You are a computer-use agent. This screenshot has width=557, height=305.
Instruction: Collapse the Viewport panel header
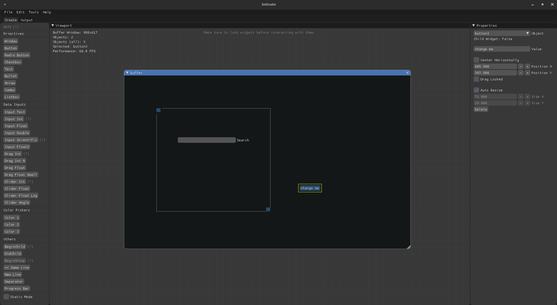click(53, 26)
